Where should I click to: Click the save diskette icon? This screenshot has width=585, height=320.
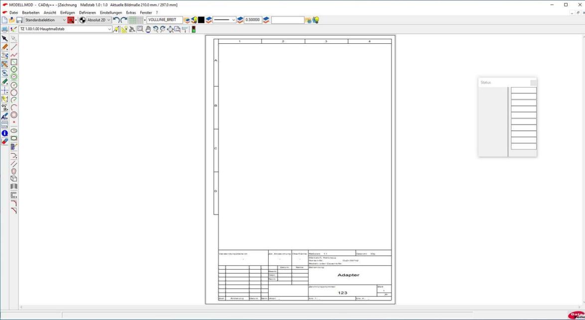pyautogui.click(x=19, y=20)
